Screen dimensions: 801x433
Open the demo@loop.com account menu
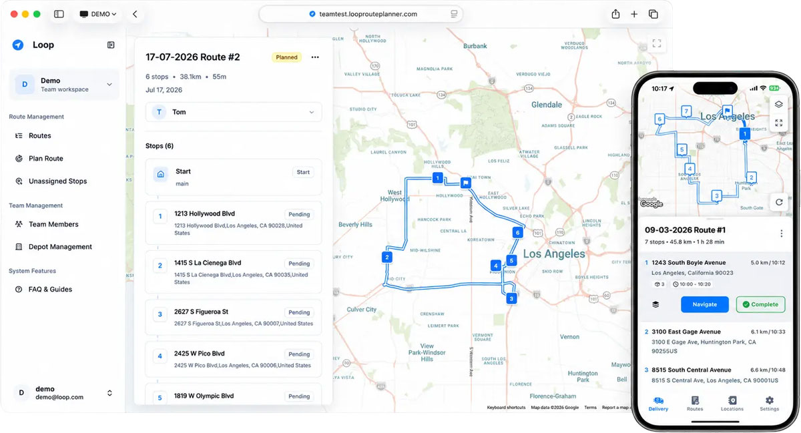(x=64, y=393)
